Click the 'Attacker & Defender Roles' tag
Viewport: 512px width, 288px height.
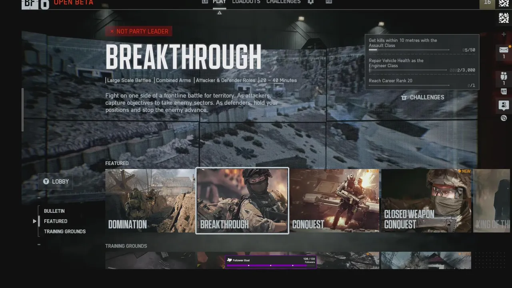(x=226, y=80)
